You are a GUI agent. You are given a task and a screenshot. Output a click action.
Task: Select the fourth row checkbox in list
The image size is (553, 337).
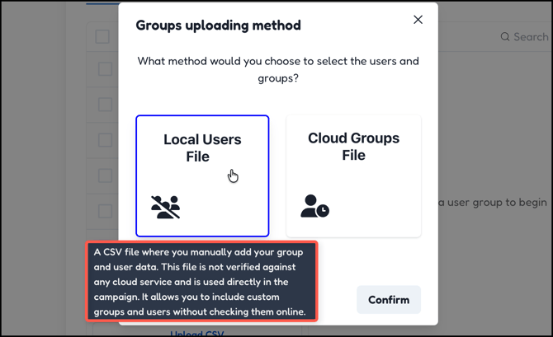click(105, 175)
